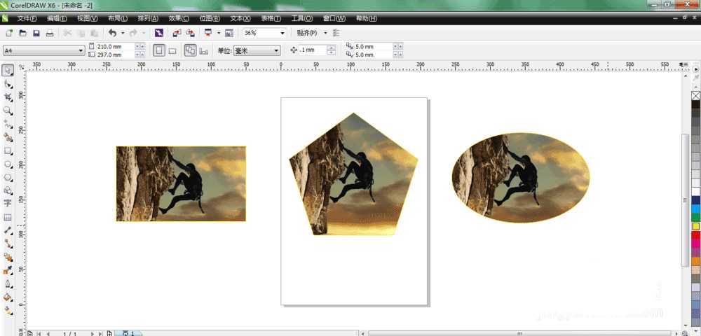Screen dimensions: 701x336
Task: Switch page to portrait orientation
Action: [x=158, y=50]
